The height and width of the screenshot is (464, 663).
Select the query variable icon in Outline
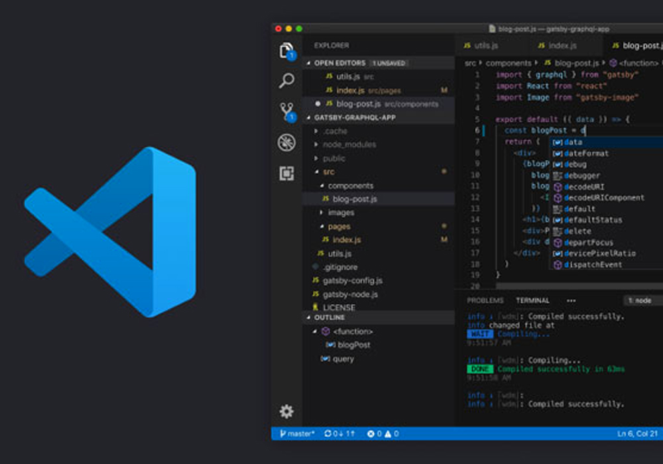(x=325, y=359)
